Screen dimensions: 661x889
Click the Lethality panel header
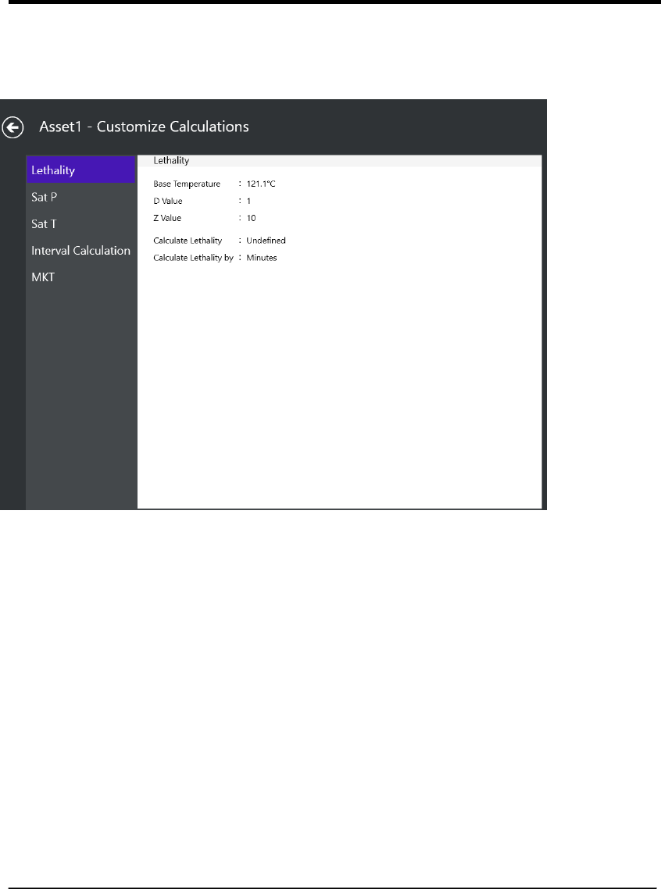click(340, 161)
